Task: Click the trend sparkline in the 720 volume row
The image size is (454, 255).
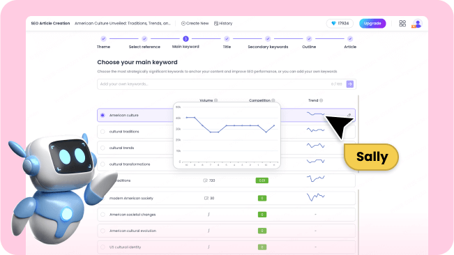Action: click(x=316, y=178)
